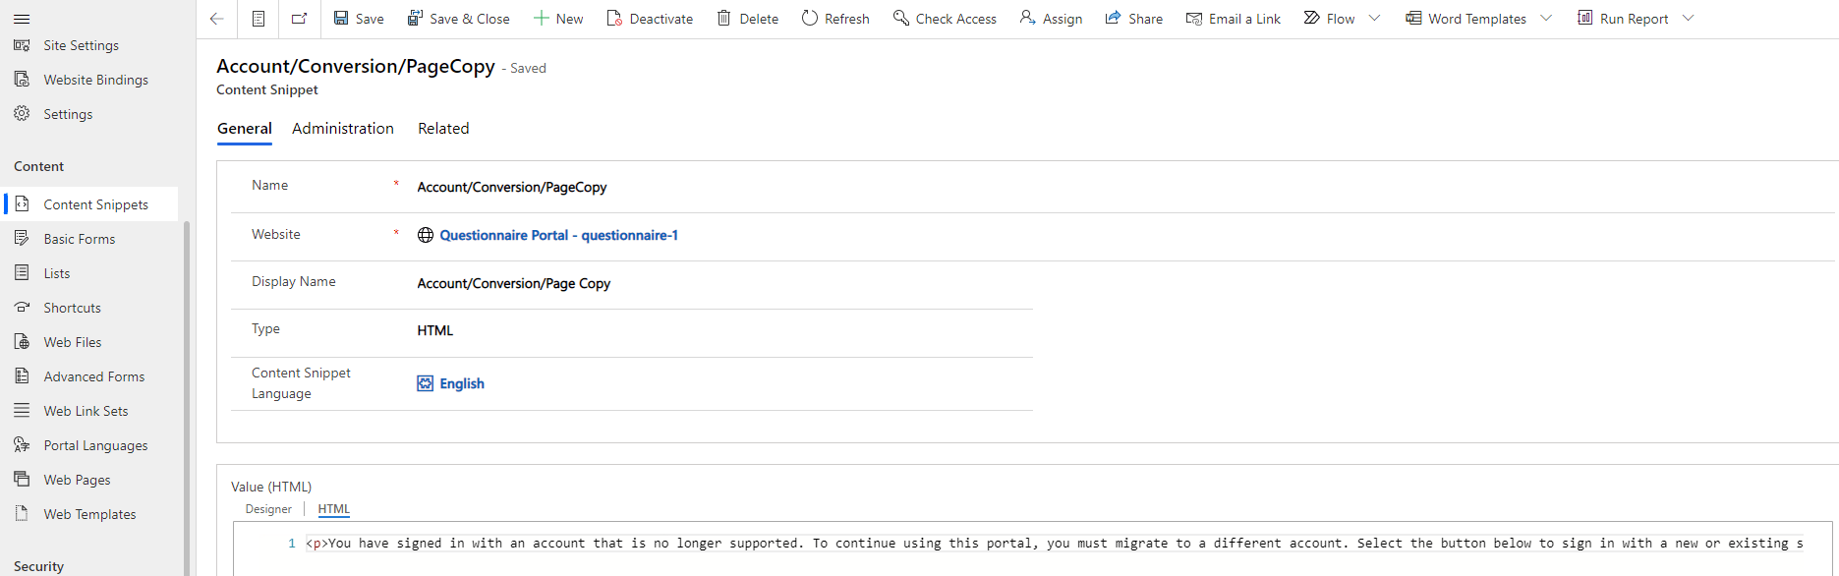Image resolution: width=1839 pixels, height=576 pixels.
Task: Click the Advanced Forms icon
Action: point(22,375)
